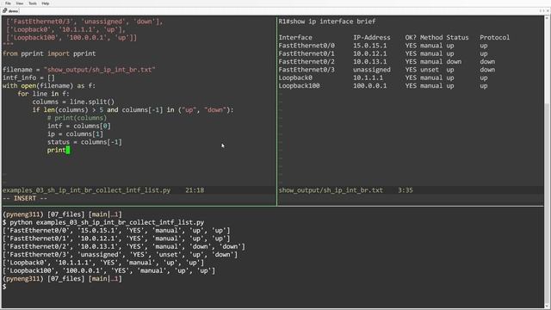
Task: Click the tab-bar scroll arrows
Action: coord(542,11)
